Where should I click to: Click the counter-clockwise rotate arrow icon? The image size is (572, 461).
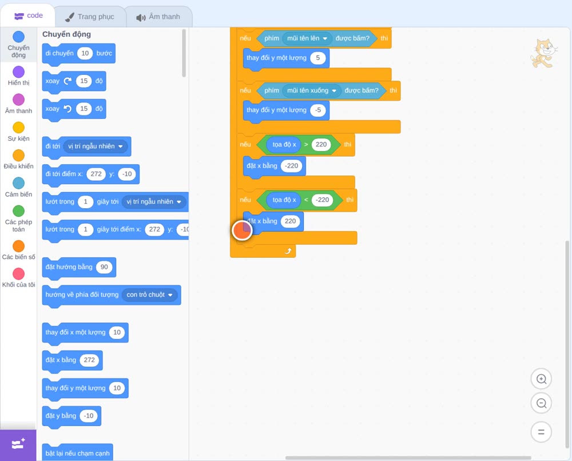click(68, 109)
